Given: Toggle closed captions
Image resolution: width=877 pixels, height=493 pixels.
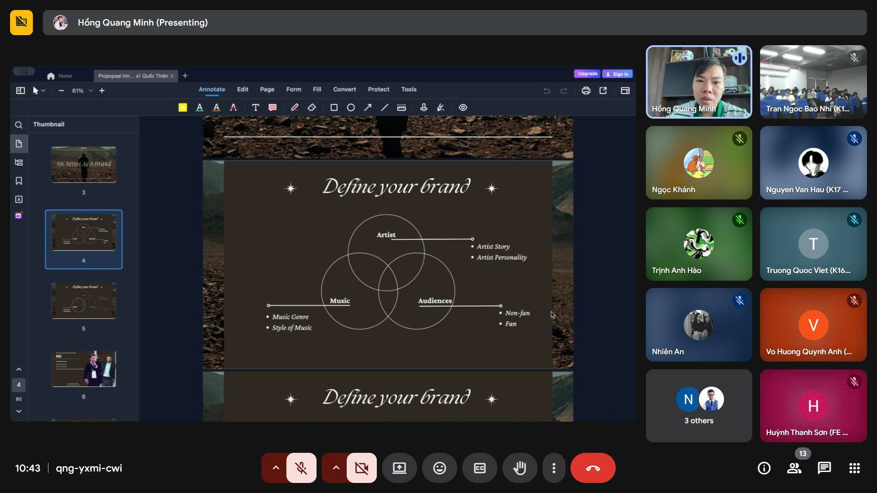Looking at the screenshot, I should tap(480, 468).
